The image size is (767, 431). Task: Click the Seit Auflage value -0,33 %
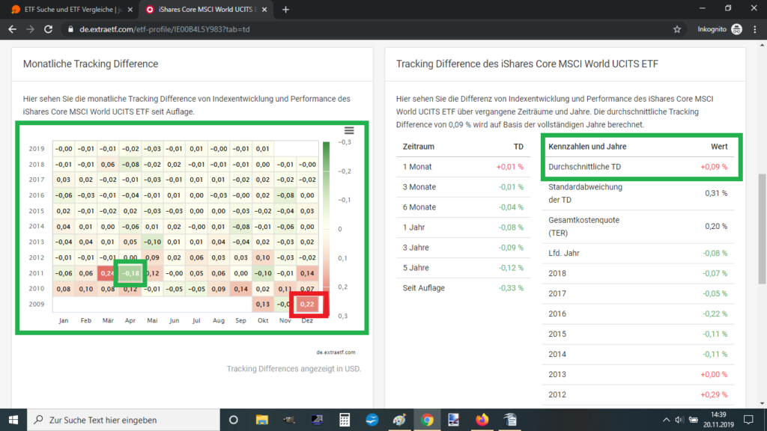tap(511, 288)
